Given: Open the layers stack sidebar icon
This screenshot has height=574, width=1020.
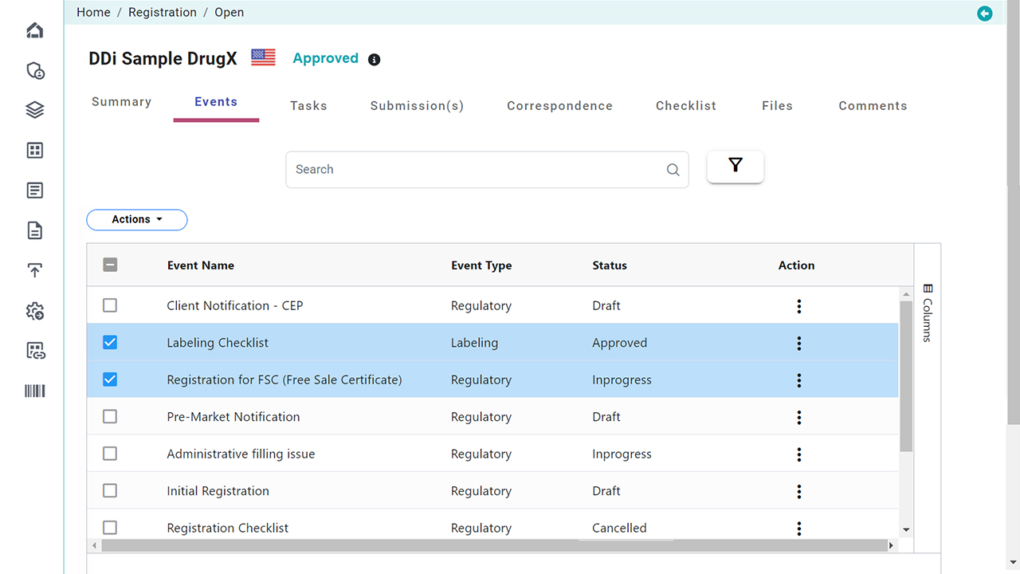Looking at the screenshot, I should [35, 110].
